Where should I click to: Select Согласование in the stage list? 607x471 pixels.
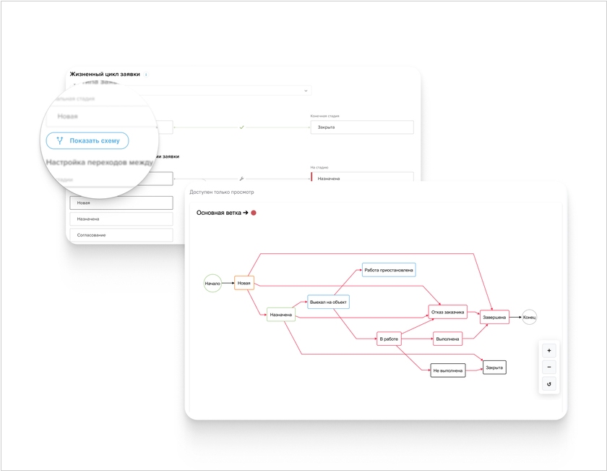121,234
